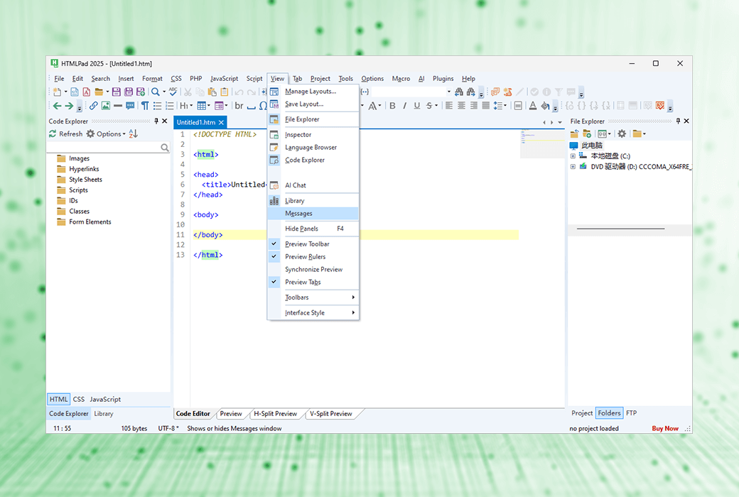
Task: Toggle Preview Toolbar in View menu
Action: click(x=313, y=244)
